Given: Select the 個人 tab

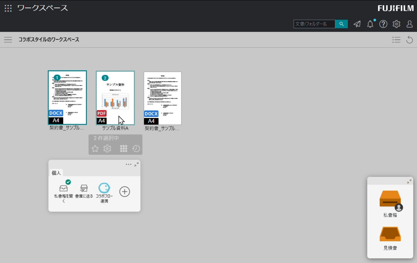Looking at the screenshot, I should tap(56, 173).
